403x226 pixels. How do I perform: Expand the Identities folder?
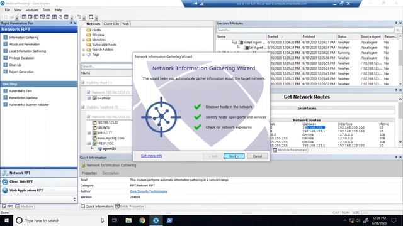point(84,40)
